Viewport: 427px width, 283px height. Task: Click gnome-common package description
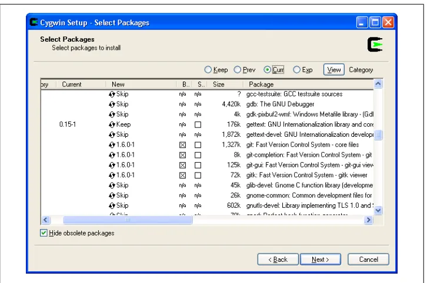(x=309, y=196)
